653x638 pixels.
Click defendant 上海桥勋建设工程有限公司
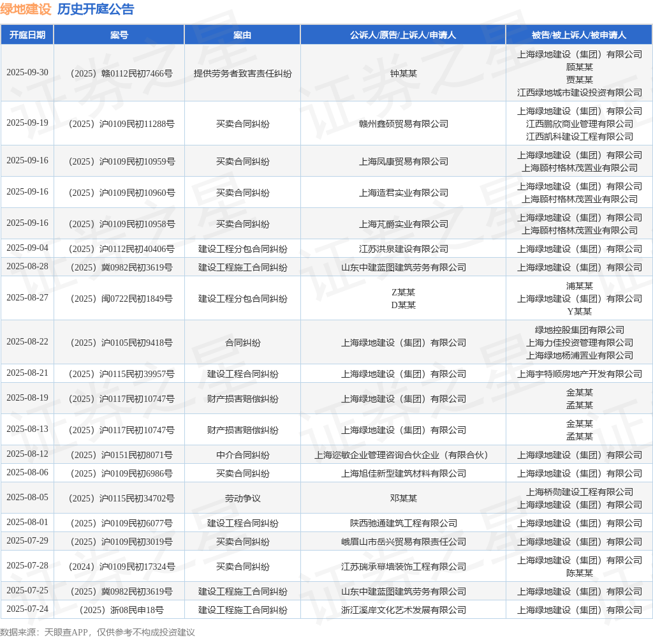point(579,492)
